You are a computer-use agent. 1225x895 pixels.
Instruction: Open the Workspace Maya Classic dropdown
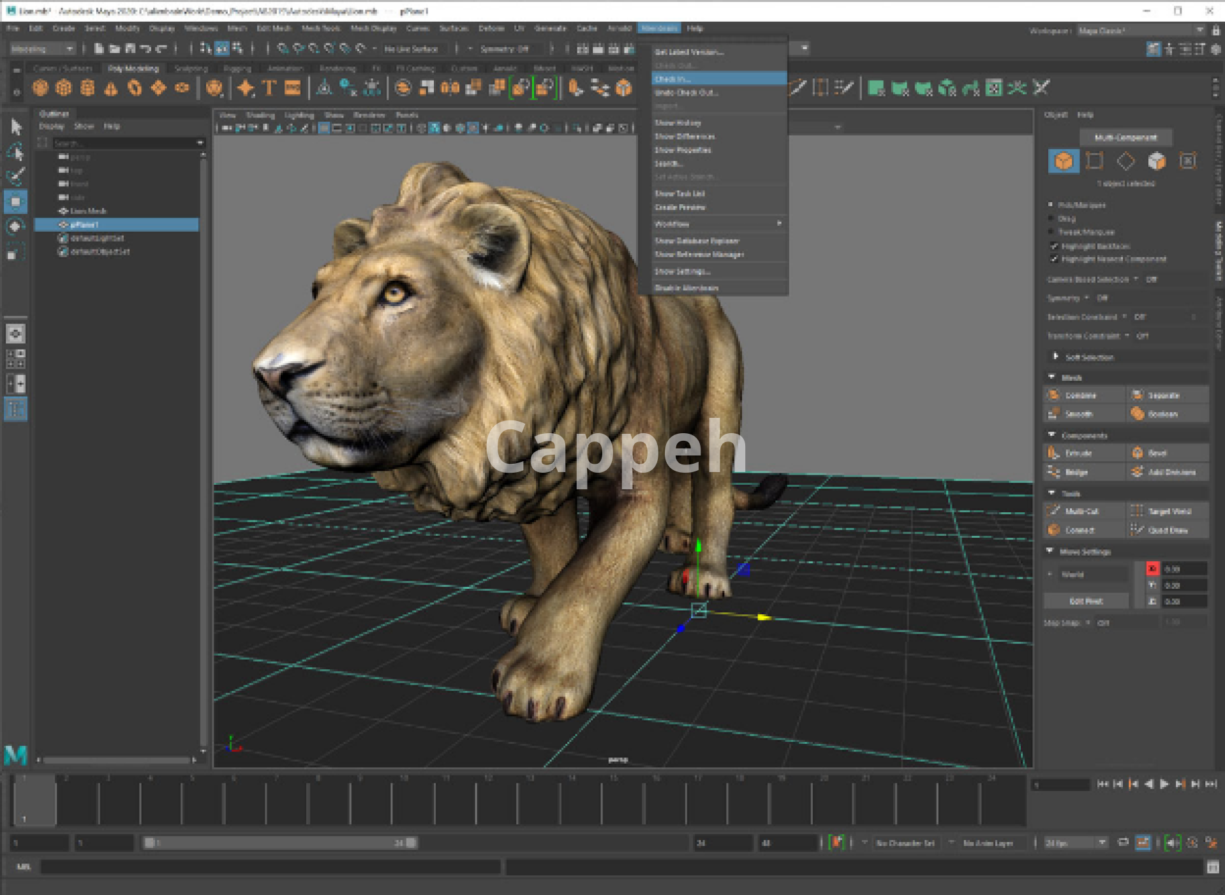point(1140,30)
